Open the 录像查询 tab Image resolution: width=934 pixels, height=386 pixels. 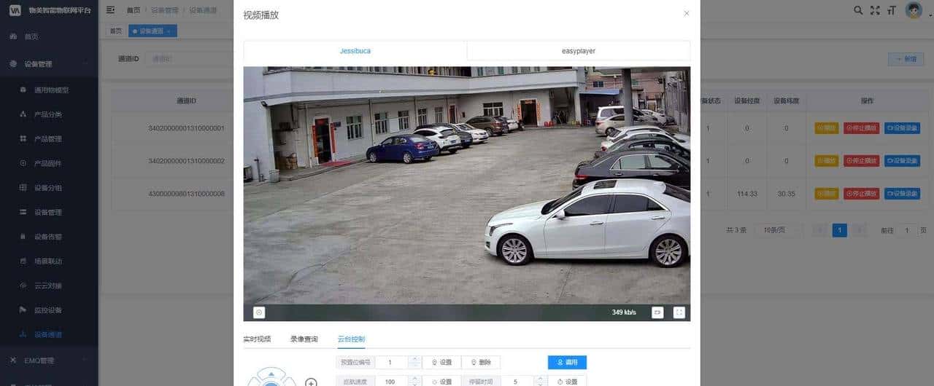coord(304,339)
